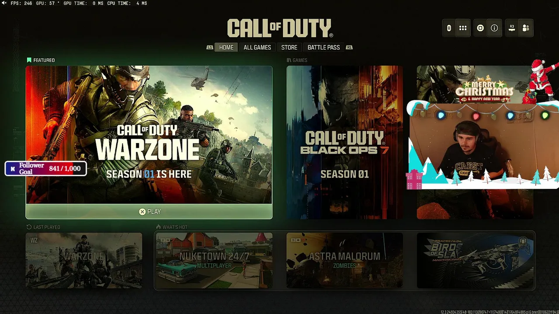Click the green Featured bookmark icon

tap(29, 60)
